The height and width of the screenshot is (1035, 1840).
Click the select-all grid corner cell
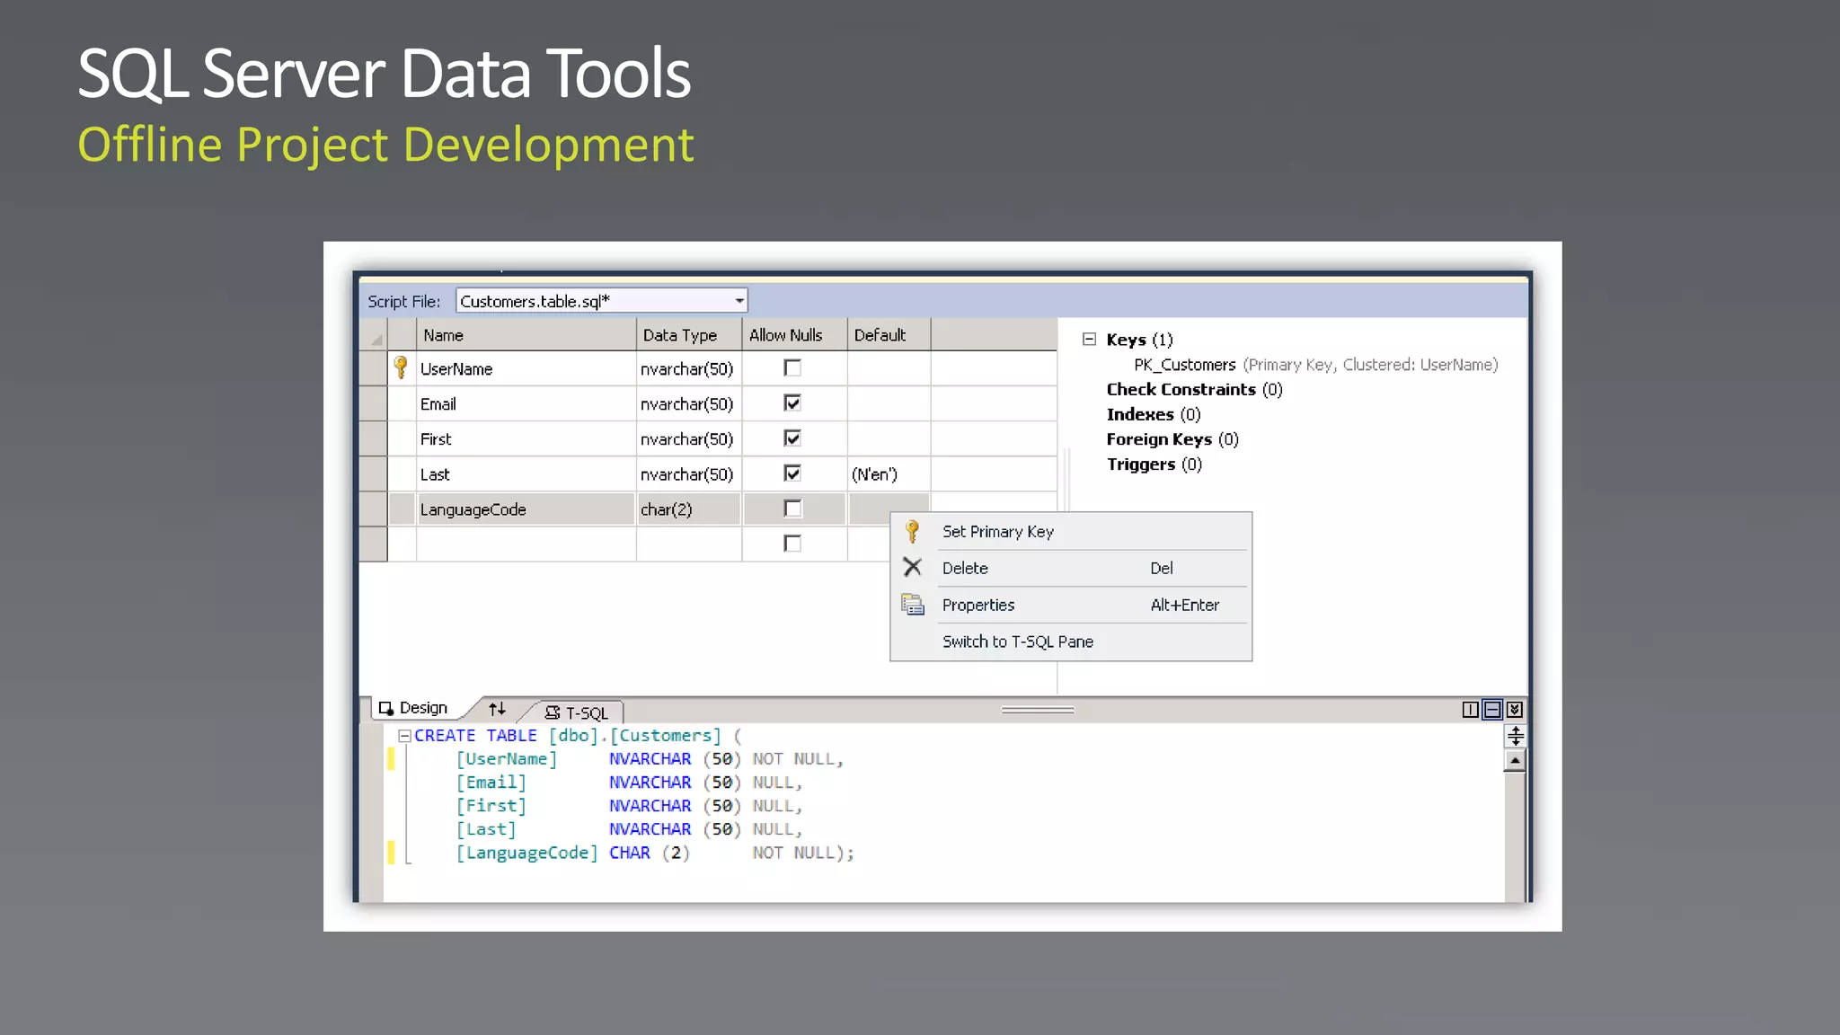click(373, 335)
